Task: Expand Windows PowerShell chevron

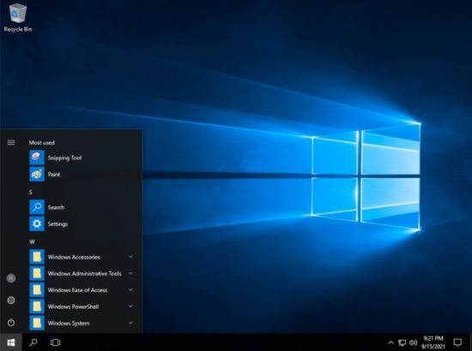Action: [x=130, y=306]
